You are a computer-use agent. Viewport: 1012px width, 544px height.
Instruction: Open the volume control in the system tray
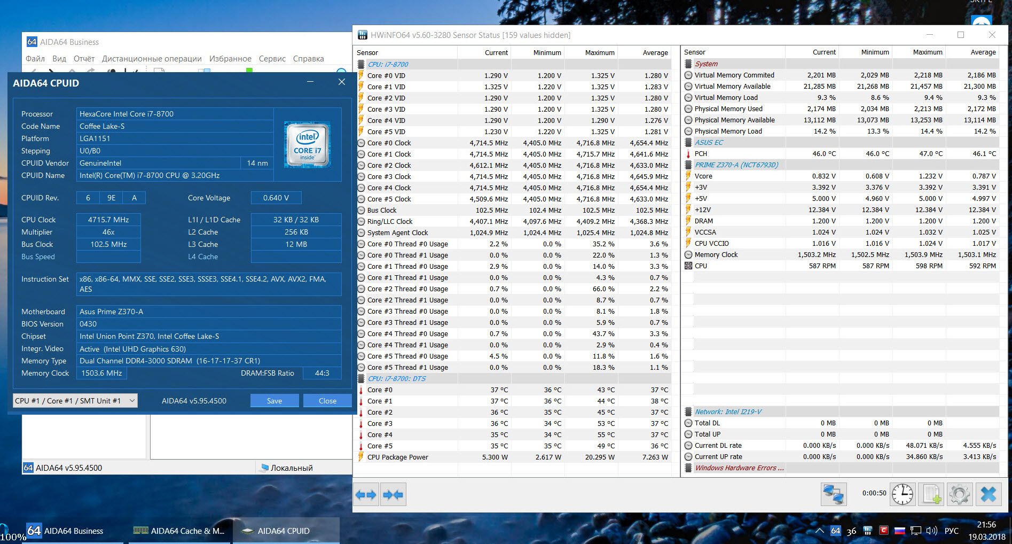[x=932, y=531]
